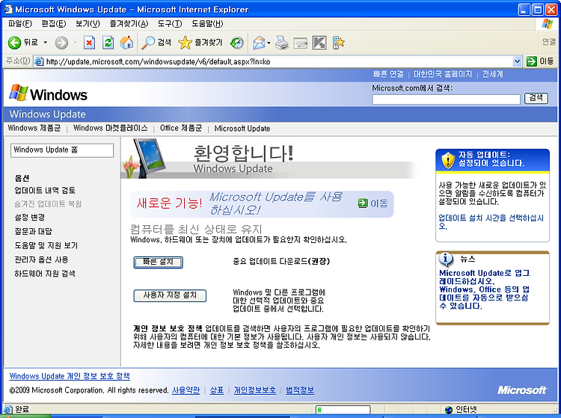The width and height of the screenshot is (561, 418).
Task: Expand the address bar dropdown
Action: click(517, 61)
